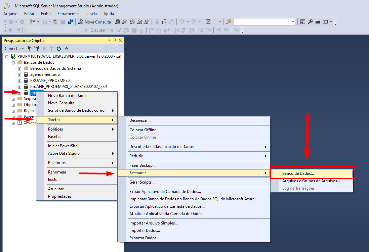Choose Novo Banco de Dados... in context menu
This screenshot has width=369, height=252.
(77, 95)
